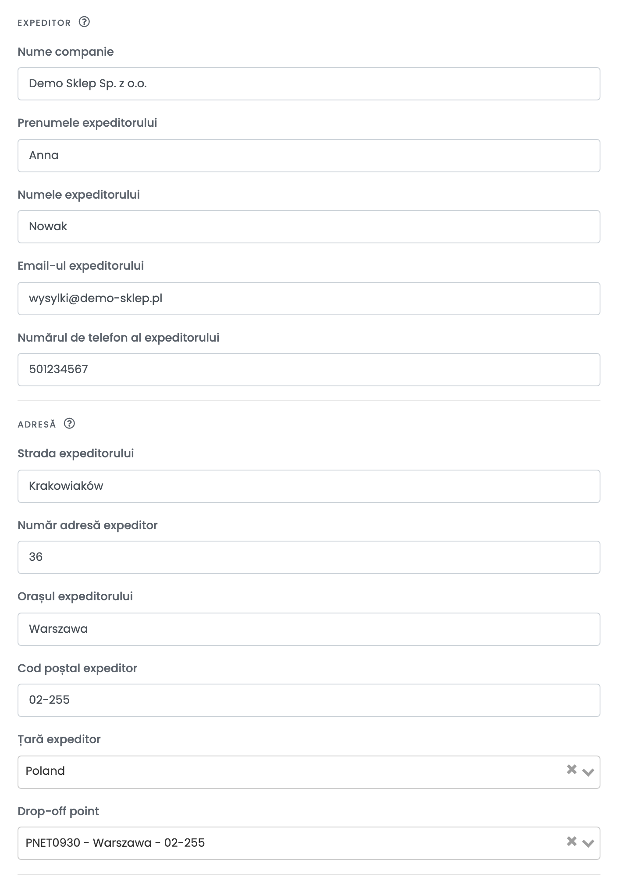Focus the phone number field 501234567
Screen dimensions: 618x877
tap(309, 370)
